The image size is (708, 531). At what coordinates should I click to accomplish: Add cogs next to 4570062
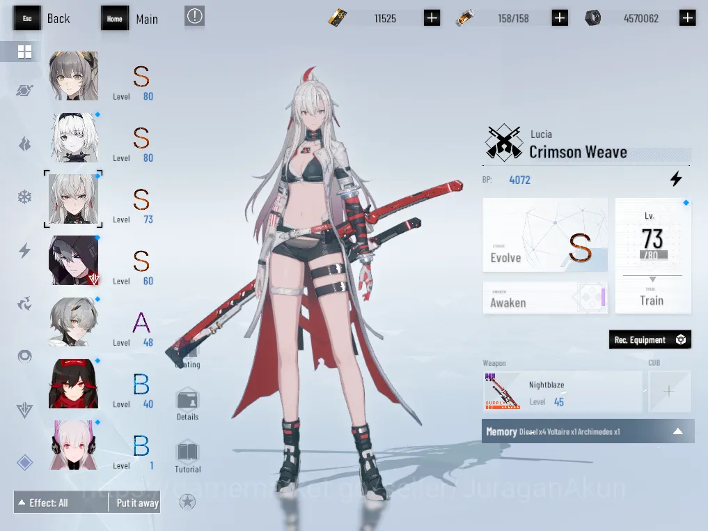[687, 18]
